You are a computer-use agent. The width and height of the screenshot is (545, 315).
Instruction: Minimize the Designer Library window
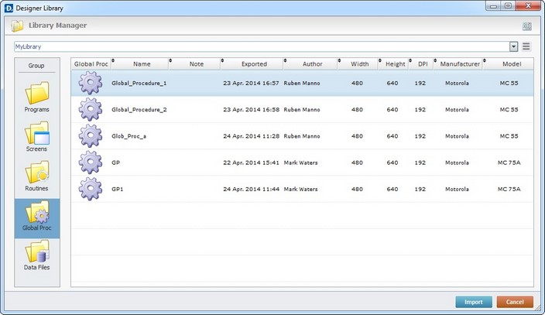(493, 6)
